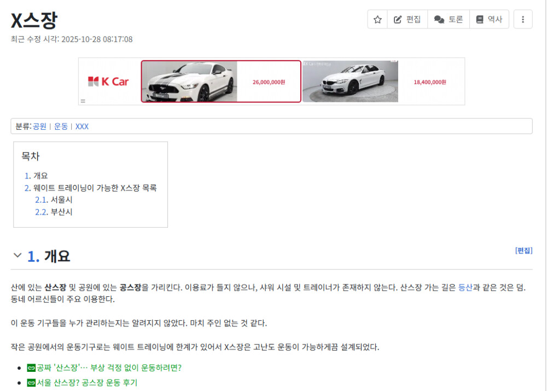
Task: Click the white Mustang car ad thumbnail
Action: coord(189,82)
